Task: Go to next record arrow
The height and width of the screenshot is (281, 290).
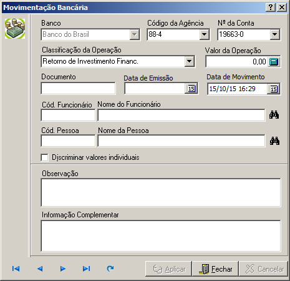Action: [x=63, y=269]
